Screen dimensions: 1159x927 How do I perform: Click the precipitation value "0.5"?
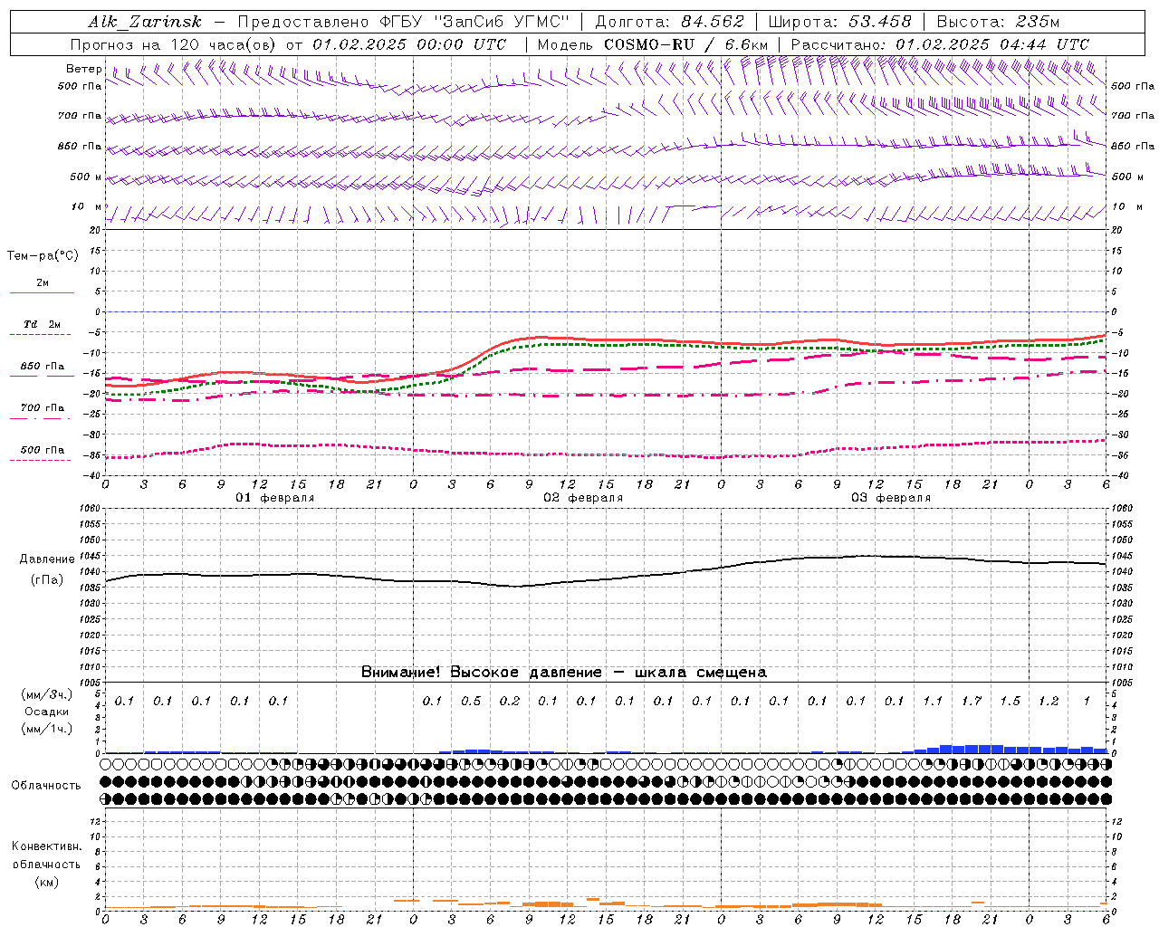click(471, 701)
